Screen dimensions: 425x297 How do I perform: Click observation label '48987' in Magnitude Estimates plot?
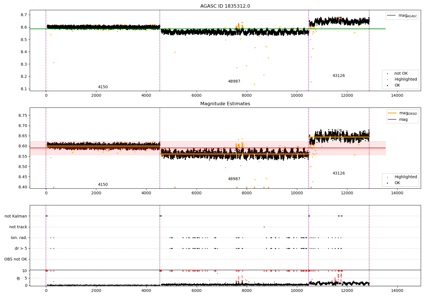pos(234,179)
